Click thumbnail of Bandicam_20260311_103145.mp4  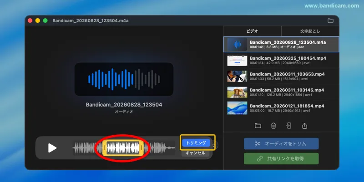coord(237,92)
